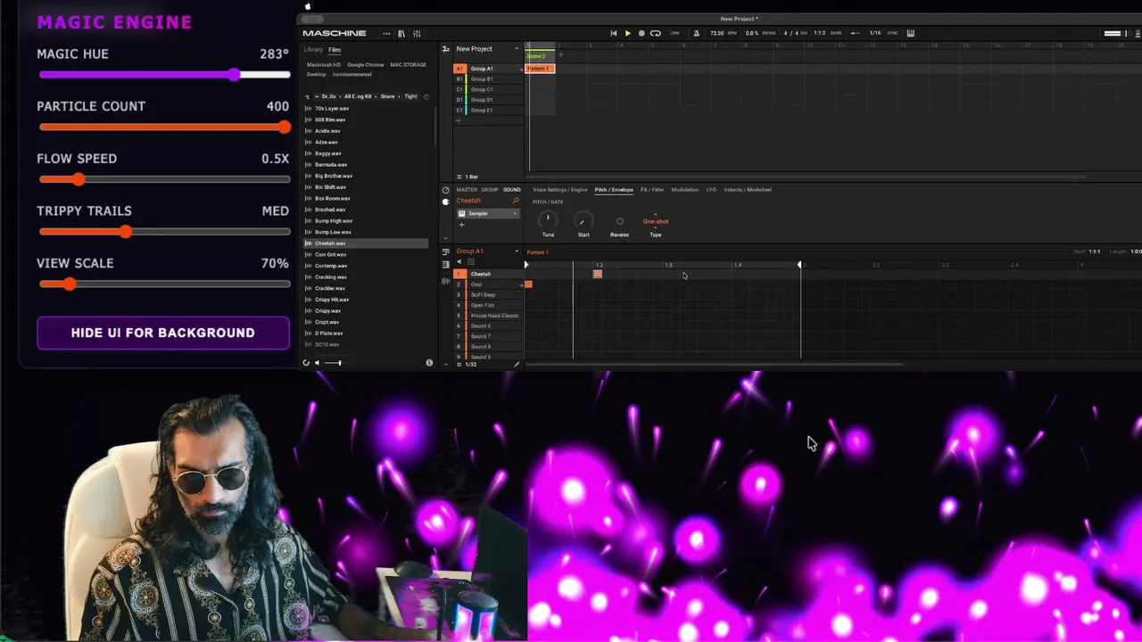This screenshot has width=1142, height=642.
Task: Select the 808 Rim.wav file
Action: click(x=366, y=119)
